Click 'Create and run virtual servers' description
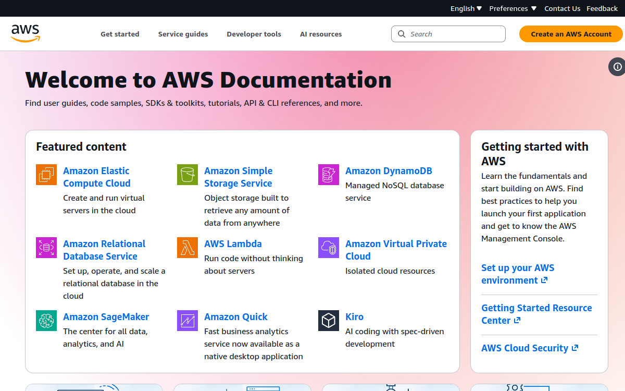The image size is (625, 391). 104,204
